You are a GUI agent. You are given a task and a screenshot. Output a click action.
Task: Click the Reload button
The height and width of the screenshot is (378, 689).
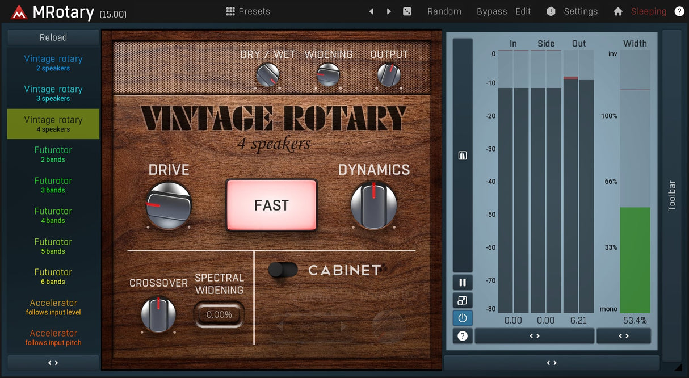tap(53, 37)
